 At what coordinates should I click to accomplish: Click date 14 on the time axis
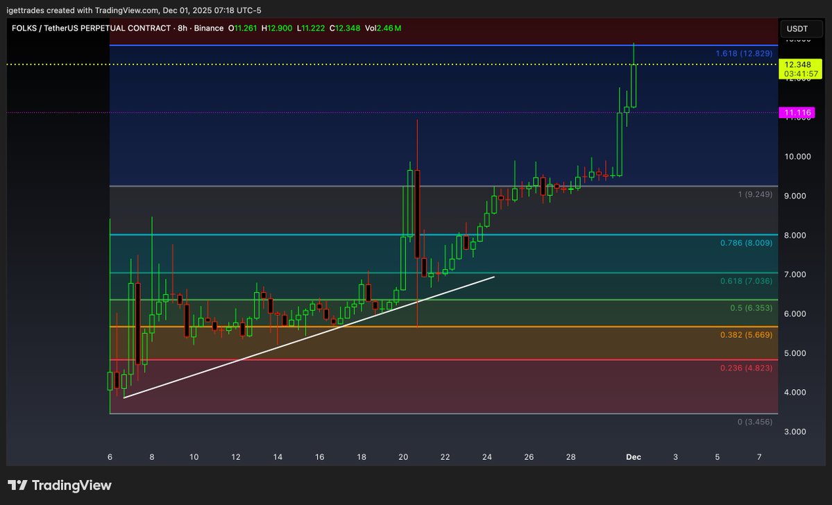[x=278, y=457]
